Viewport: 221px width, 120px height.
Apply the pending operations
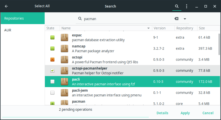[x=185, y=113]
